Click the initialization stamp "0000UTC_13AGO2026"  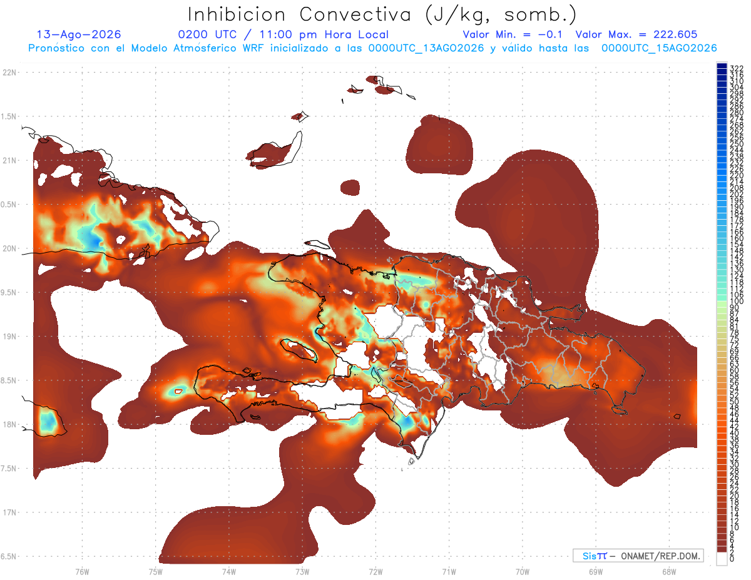426,48
